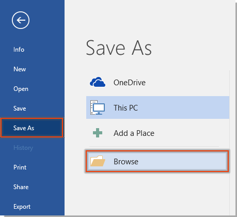The height and width of the screenshot is (217, 237).
Task: Select the This PC location text
Action: (x=125, y=108)
